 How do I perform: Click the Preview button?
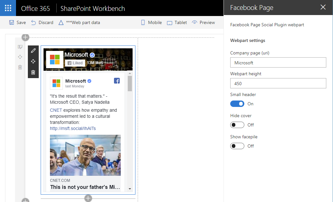[x=203, y=22]
